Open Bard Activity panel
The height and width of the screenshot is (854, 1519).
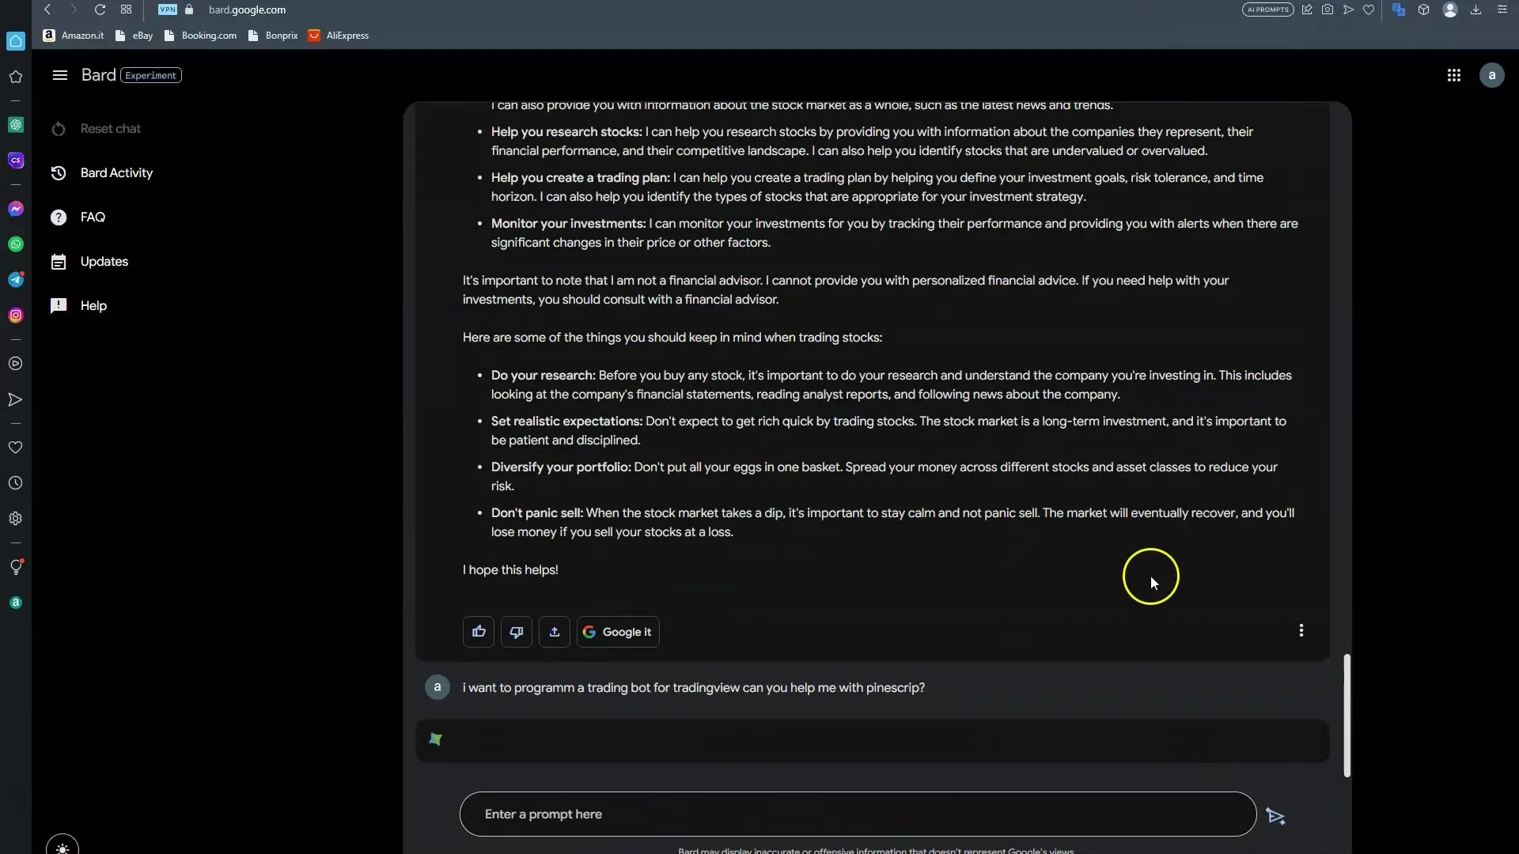(116, 174)
